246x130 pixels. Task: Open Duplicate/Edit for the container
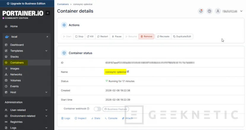pyautogui.click(x=182, y=37)
